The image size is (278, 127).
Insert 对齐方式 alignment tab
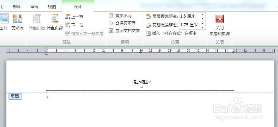[x=171, y=33]
